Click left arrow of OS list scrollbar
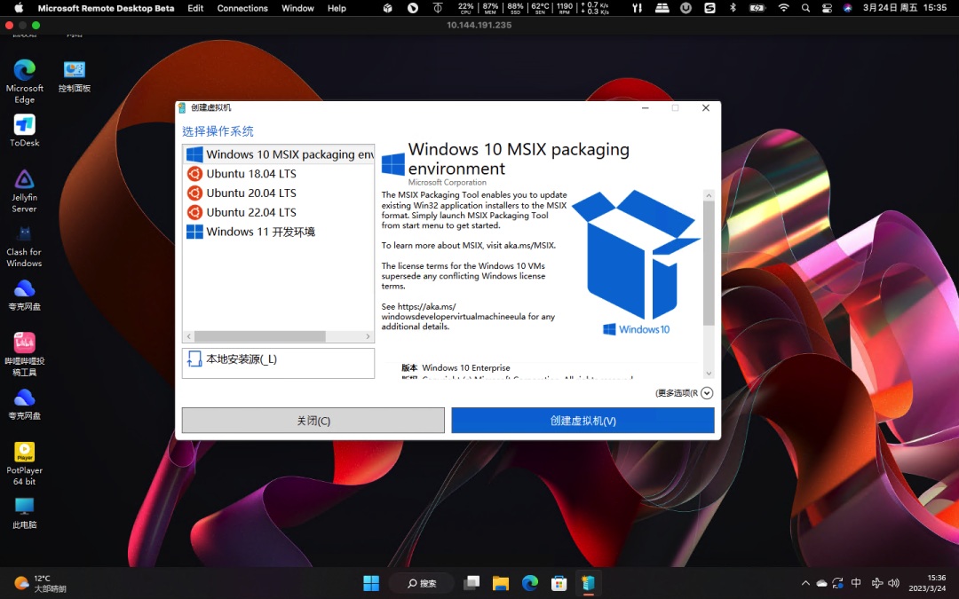Screen dimensions: 959x599 click(189, 336)
